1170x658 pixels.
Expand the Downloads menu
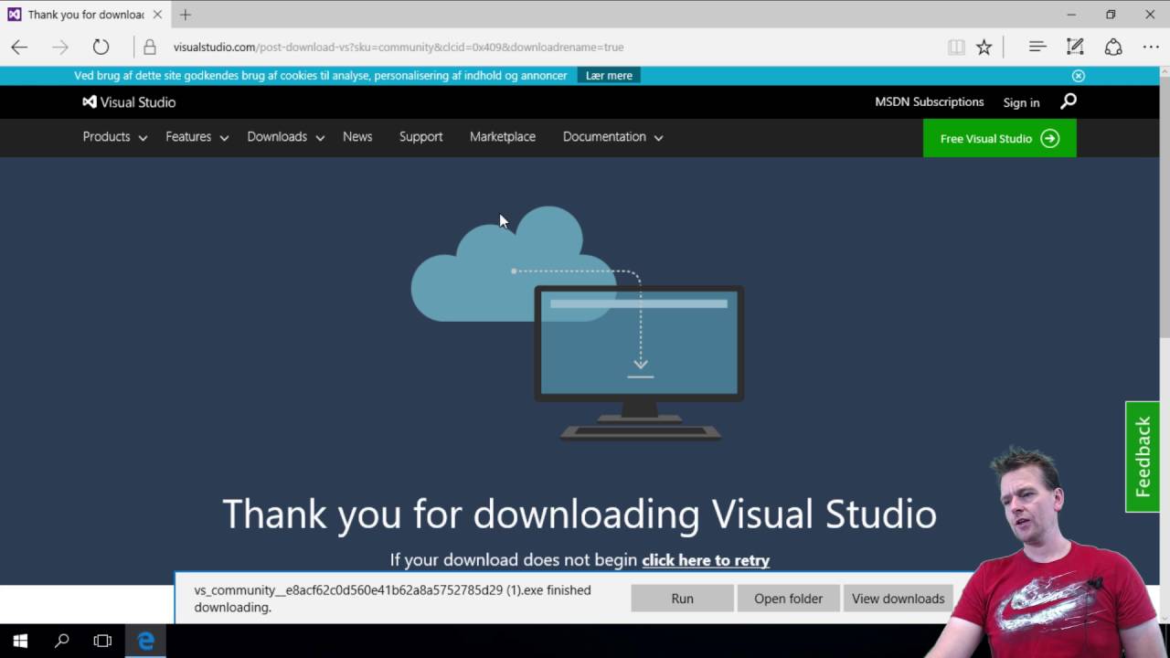[286, 137]
